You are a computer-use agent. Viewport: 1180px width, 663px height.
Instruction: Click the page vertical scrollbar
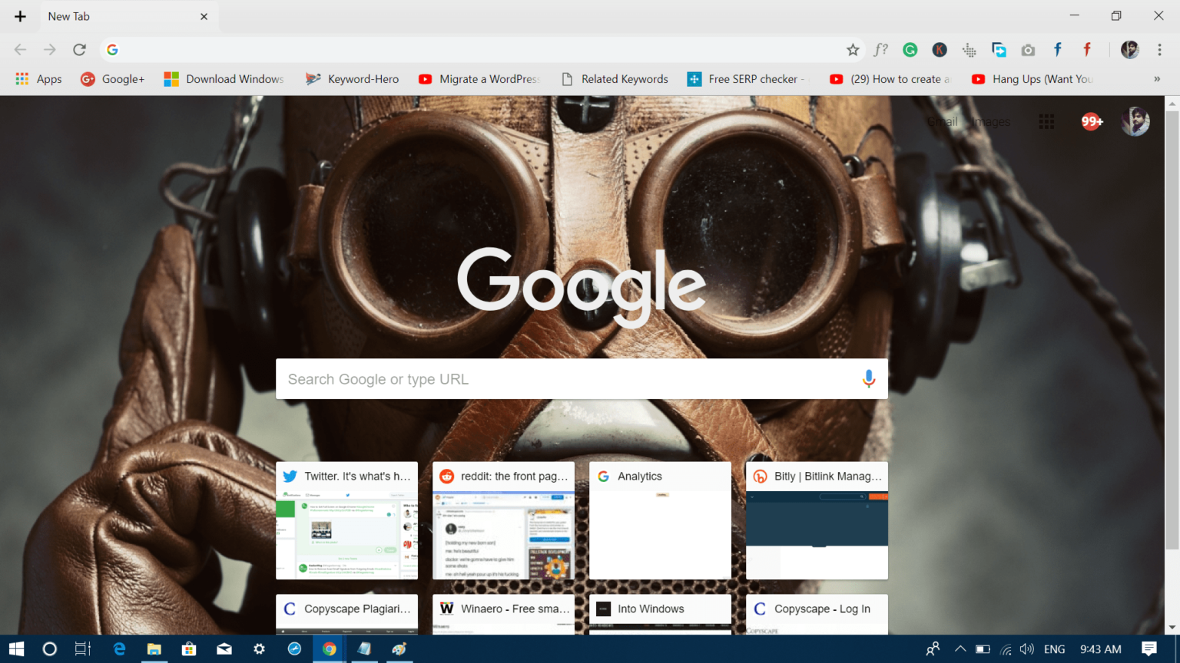click(1172, 331)
